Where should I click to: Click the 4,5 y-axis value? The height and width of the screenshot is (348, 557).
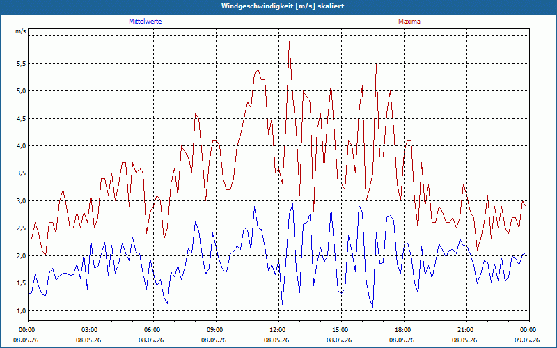(x=22, y=118)
